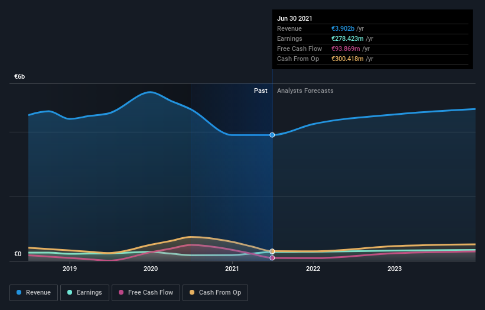Click the Free Cash Flow label in tooltip

click(300, 49)
